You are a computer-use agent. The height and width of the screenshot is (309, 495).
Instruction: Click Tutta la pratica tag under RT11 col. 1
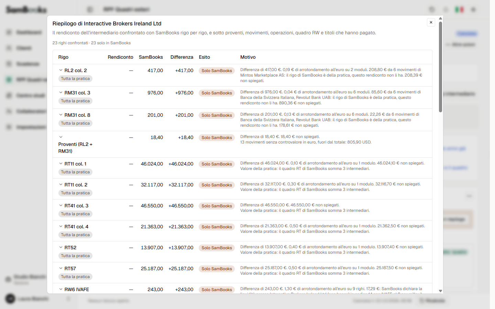tap(75, 172)
